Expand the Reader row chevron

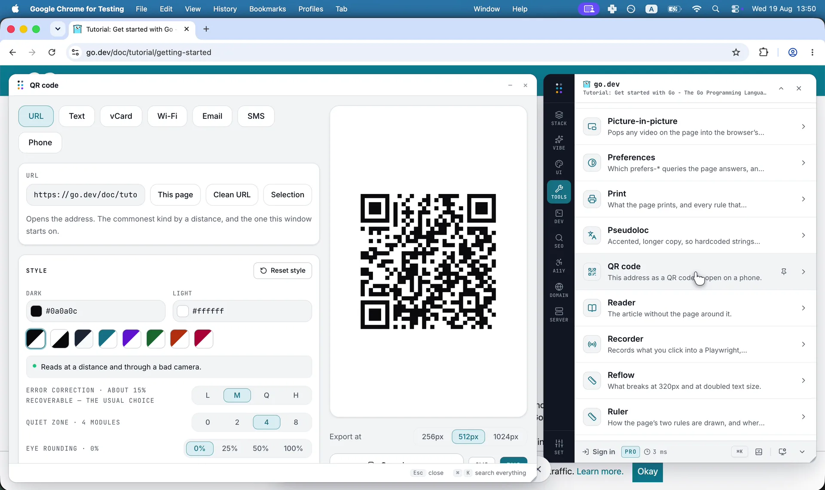click(x=803, y=308)
